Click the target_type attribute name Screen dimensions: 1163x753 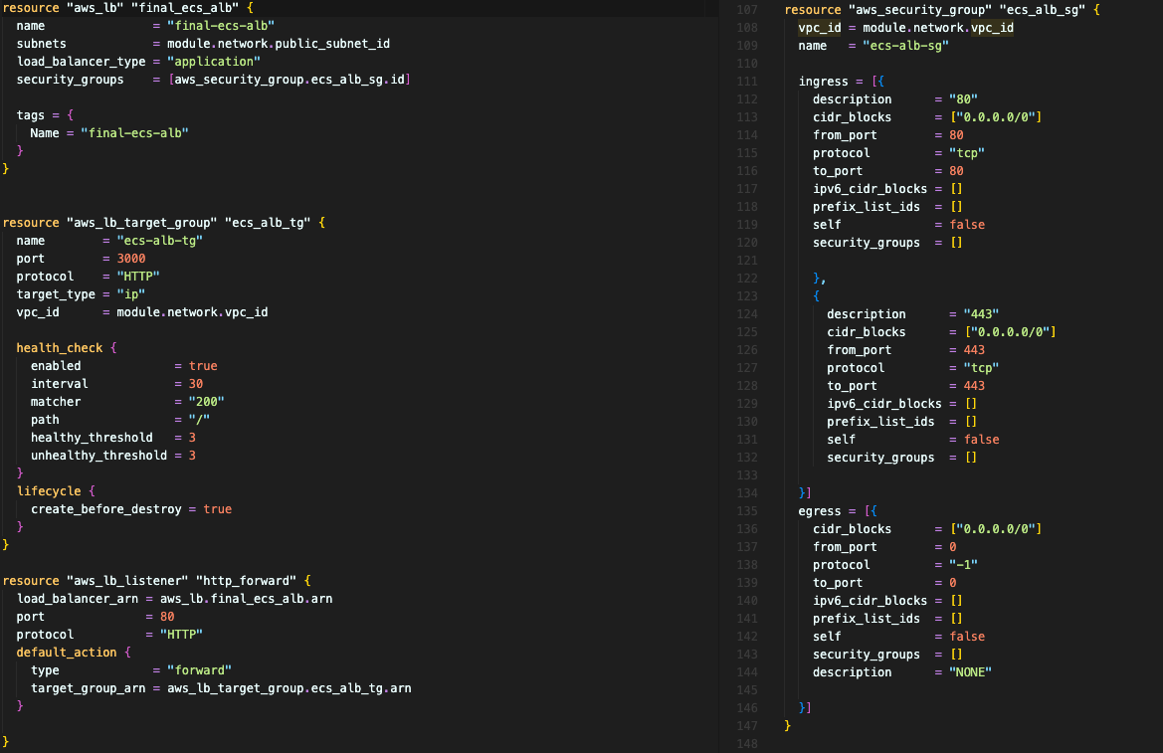(x=56, y=294)
